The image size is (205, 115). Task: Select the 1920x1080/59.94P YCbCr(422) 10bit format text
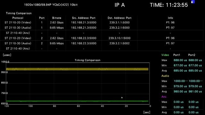click(51, 5)
